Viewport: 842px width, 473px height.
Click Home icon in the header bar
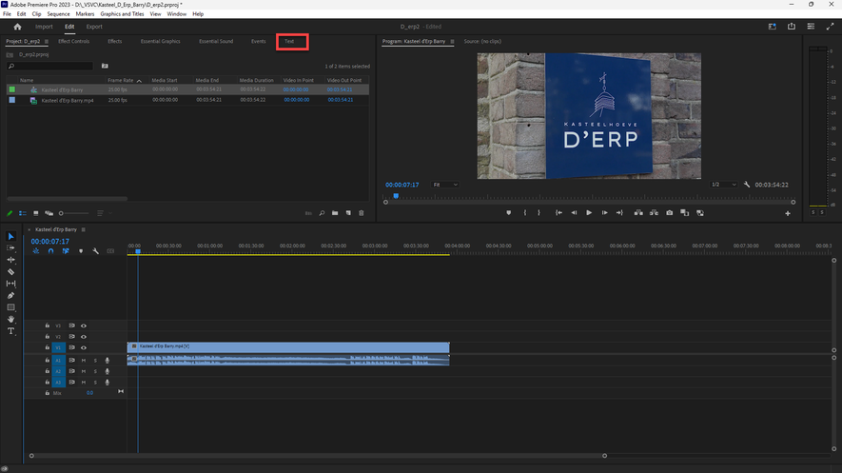click(x=18, y=27)
